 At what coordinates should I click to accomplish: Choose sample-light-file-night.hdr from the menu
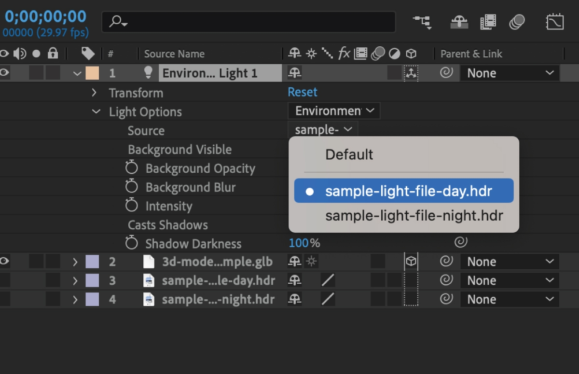414,215
